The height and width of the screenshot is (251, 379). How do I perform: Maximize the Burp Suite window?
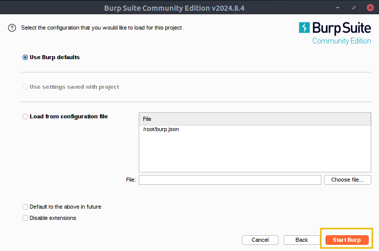coord(354,8)
